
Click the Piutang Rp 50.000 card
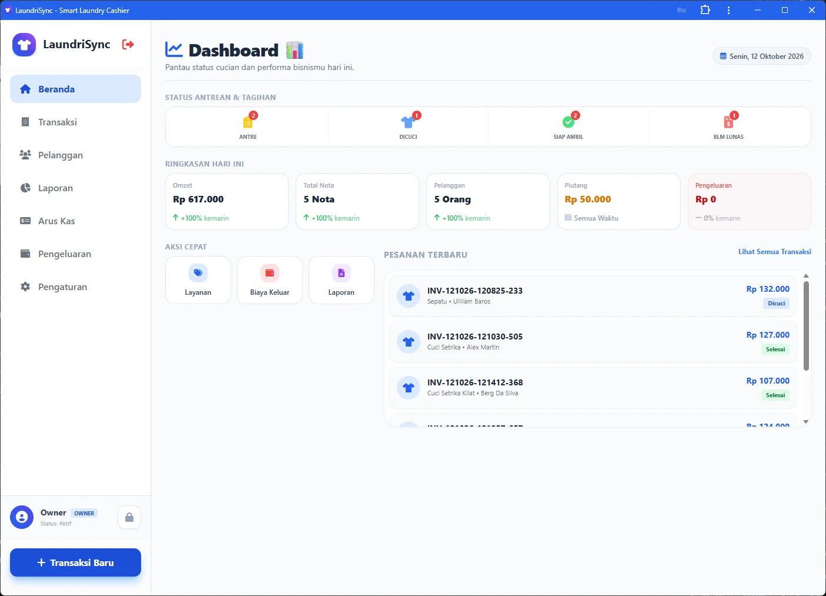point(618,201)
